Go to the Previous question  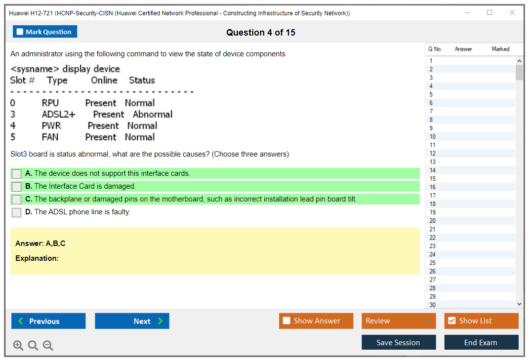point(48,321)
